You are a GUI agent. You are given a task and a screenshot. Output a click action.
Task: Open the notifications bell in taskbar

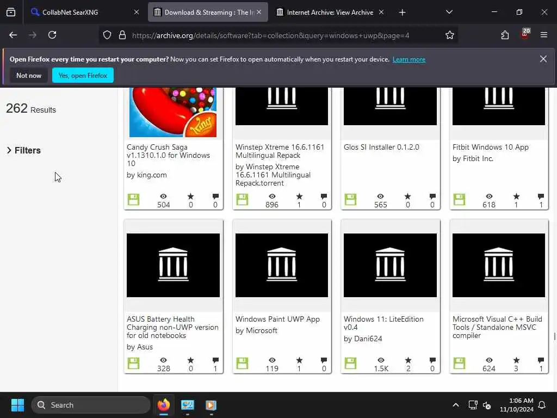click(542, 405)
